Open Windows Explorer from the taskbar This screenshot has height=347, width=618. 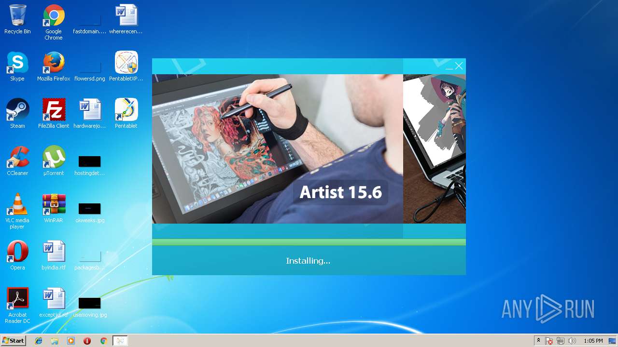(x=55, y=341)
